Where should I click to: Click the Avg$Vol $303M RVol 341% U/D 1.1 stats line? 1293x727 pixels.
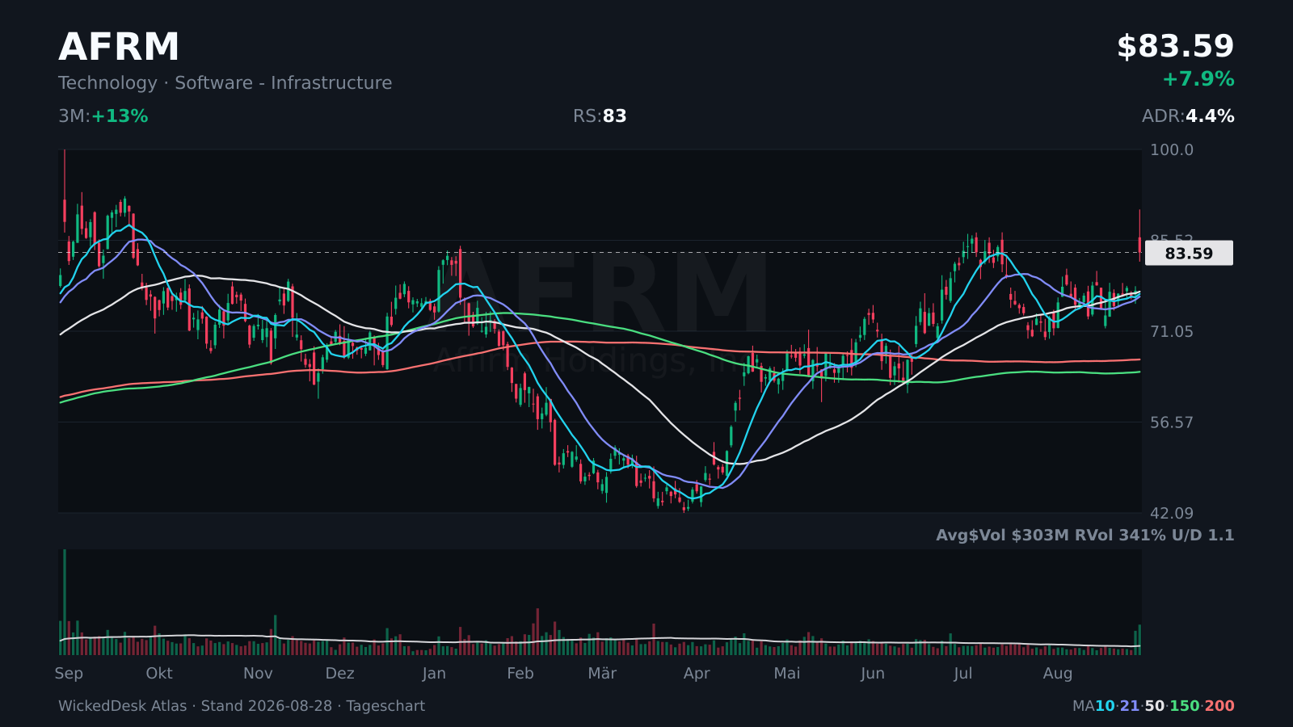point(1085,535)
